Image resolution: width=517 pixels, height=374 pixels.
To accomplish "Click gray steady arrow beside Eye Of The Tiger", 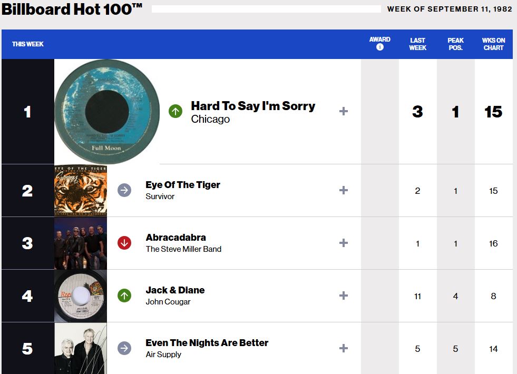I will pos(124,190).
